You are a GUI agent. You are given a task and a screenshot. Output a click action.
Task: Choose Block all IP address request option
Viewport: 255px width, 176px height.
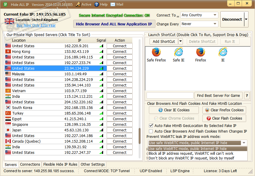tap(198, 154)
